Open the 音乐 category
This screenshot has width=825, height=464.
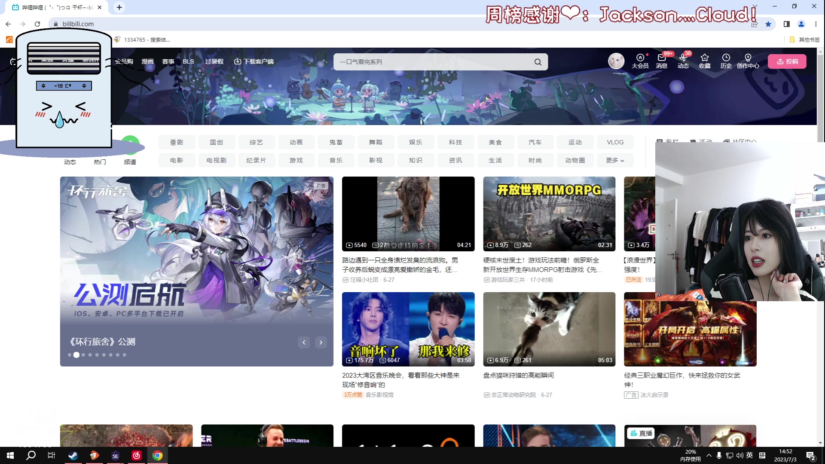coord(336,160)
